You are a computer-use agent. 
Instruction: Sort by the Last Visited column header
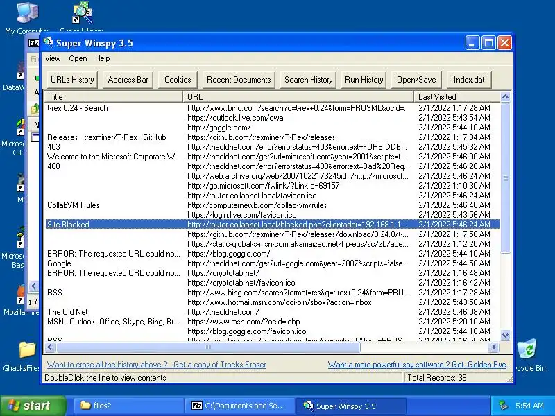point(456,96)
